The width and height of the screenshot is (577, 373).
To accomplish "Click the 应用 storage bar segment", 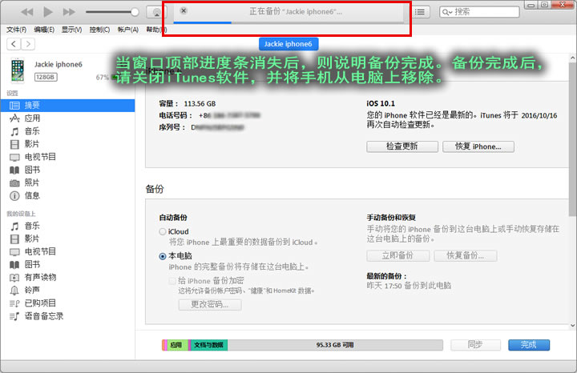I will pos(178,345).
